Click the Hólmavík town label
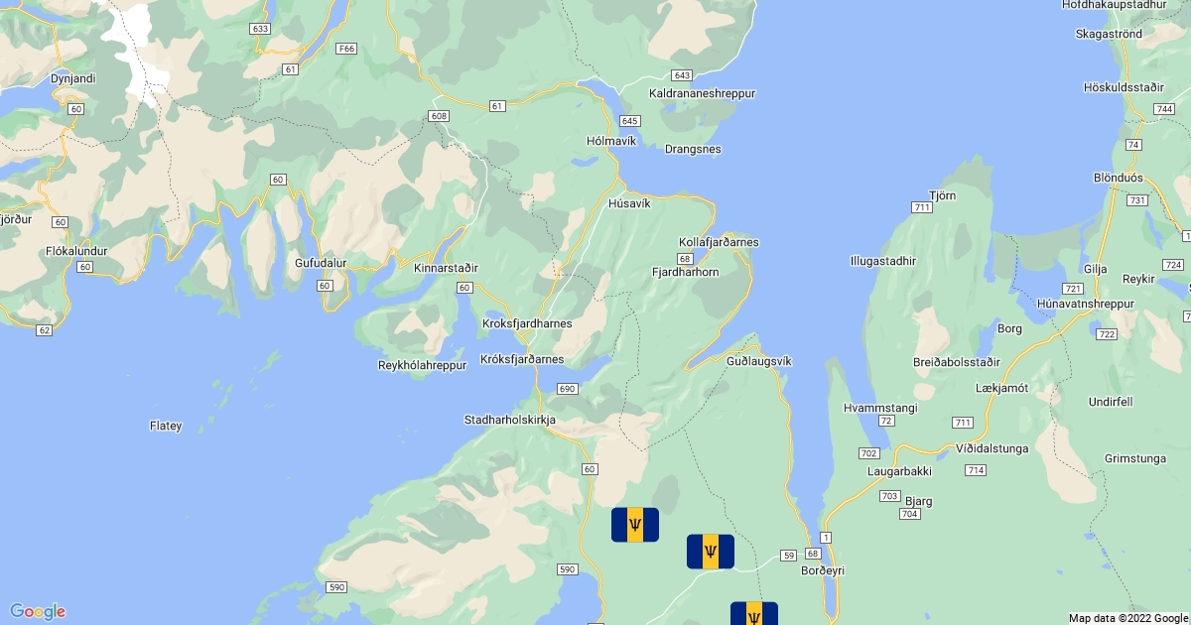This screenshot has height=625, width=1191. point(610,141)
